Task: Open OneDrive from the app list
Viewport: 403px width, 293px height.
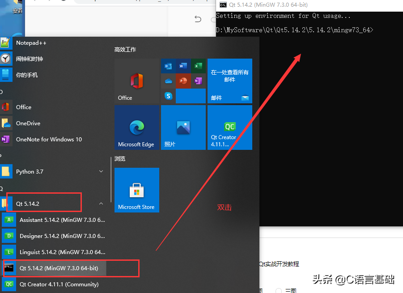Action: (x=53, y=123)
